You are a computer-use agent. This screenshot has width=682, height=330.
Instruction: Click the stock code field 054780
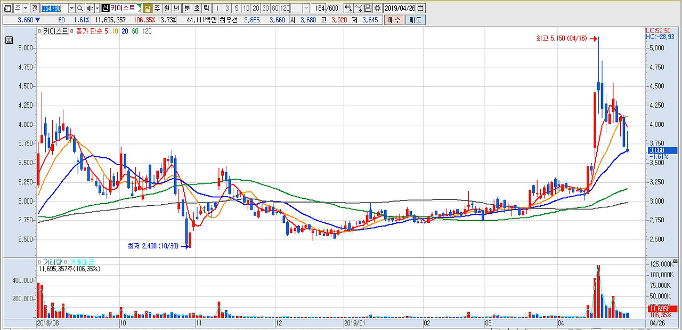tap(55, 9)
